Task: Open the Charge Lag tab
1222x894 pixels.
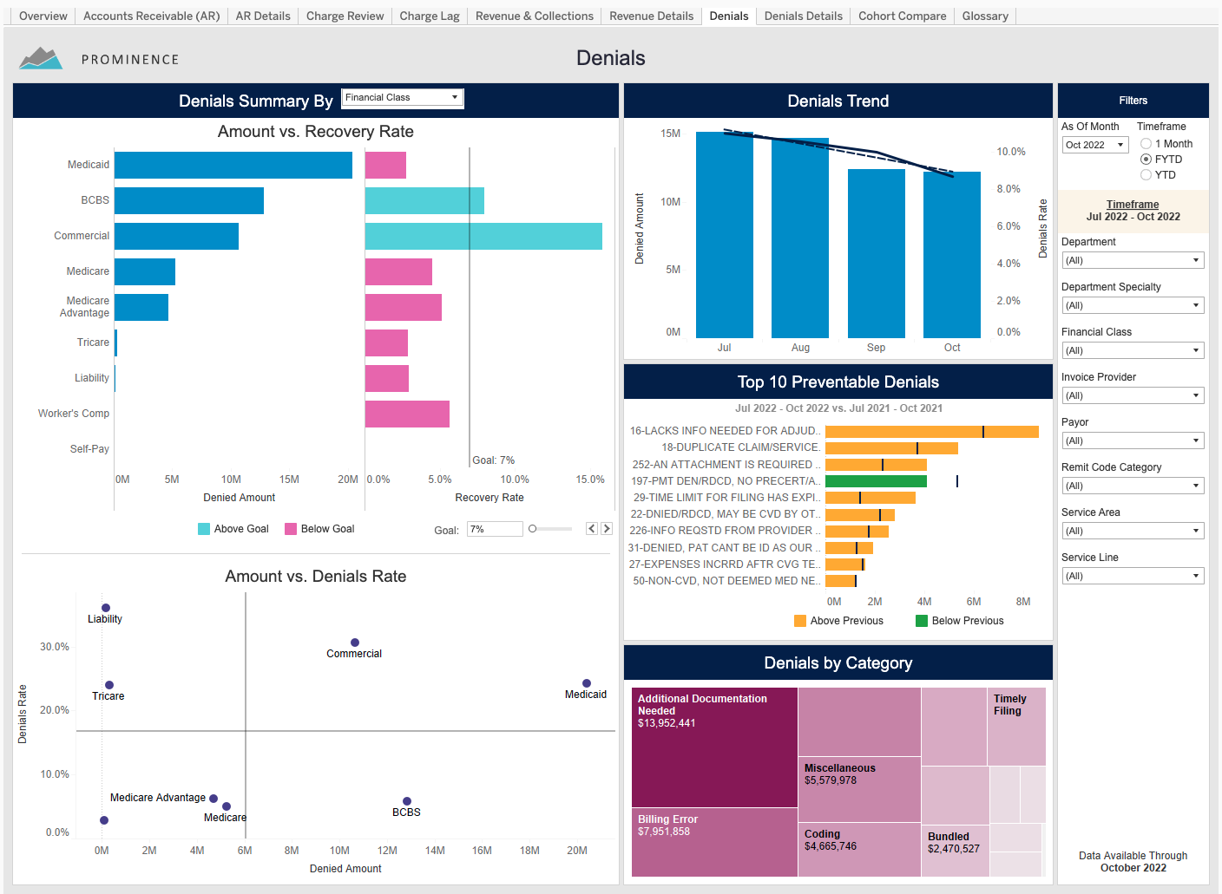Action: point(430,16)
